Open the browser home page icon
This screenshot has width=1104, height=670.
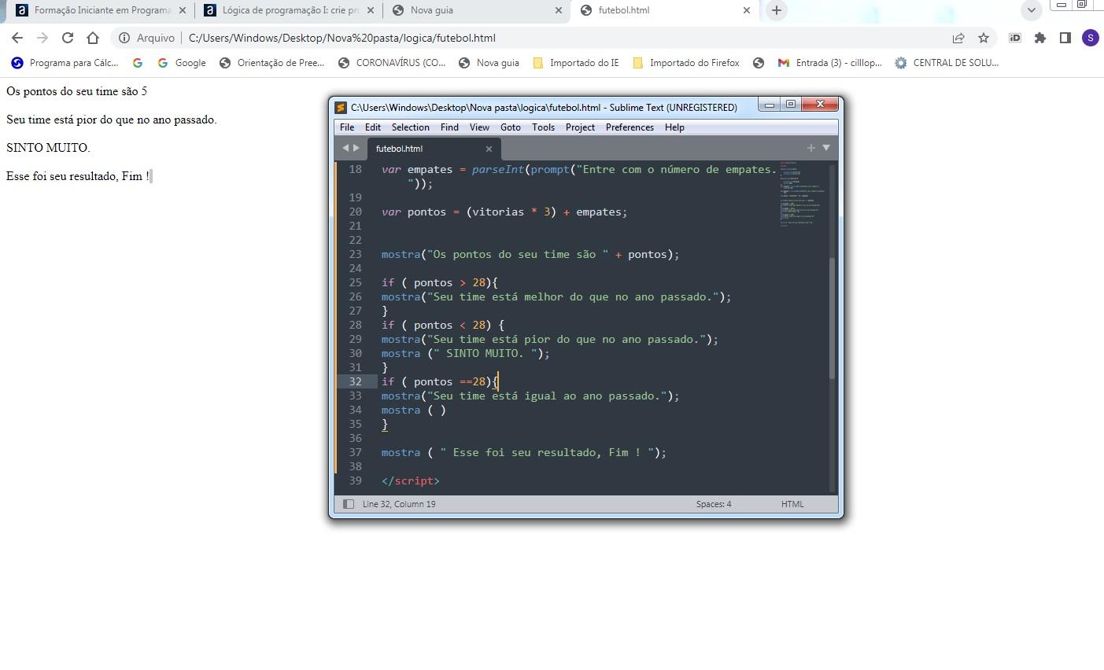[93, 38]
